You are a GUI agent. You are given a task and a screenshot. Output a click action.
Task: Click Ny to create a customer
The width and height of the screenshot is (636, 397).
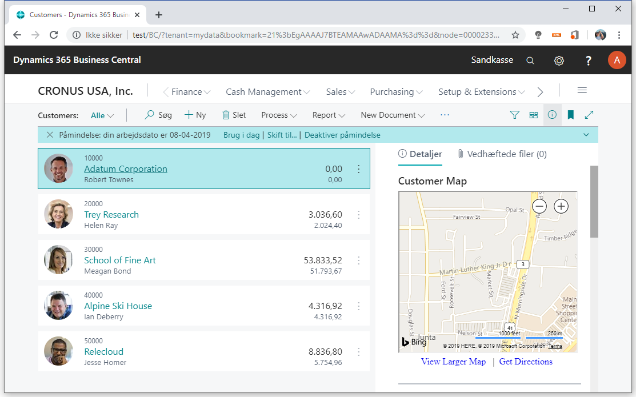pos(195,115)
